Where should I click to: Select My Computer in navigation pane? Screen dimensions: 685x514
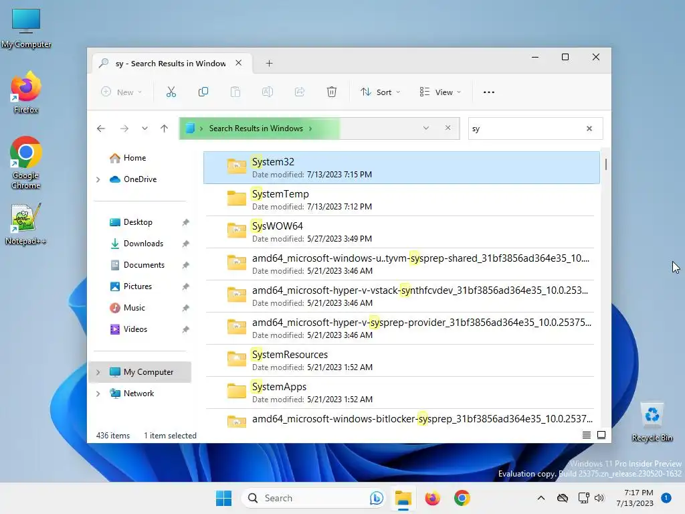pos(140,372)
